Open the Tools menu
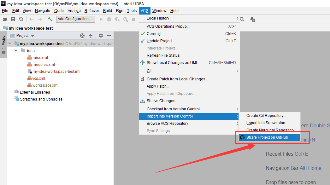The image size is (330, 185). (x=132, y=10)
